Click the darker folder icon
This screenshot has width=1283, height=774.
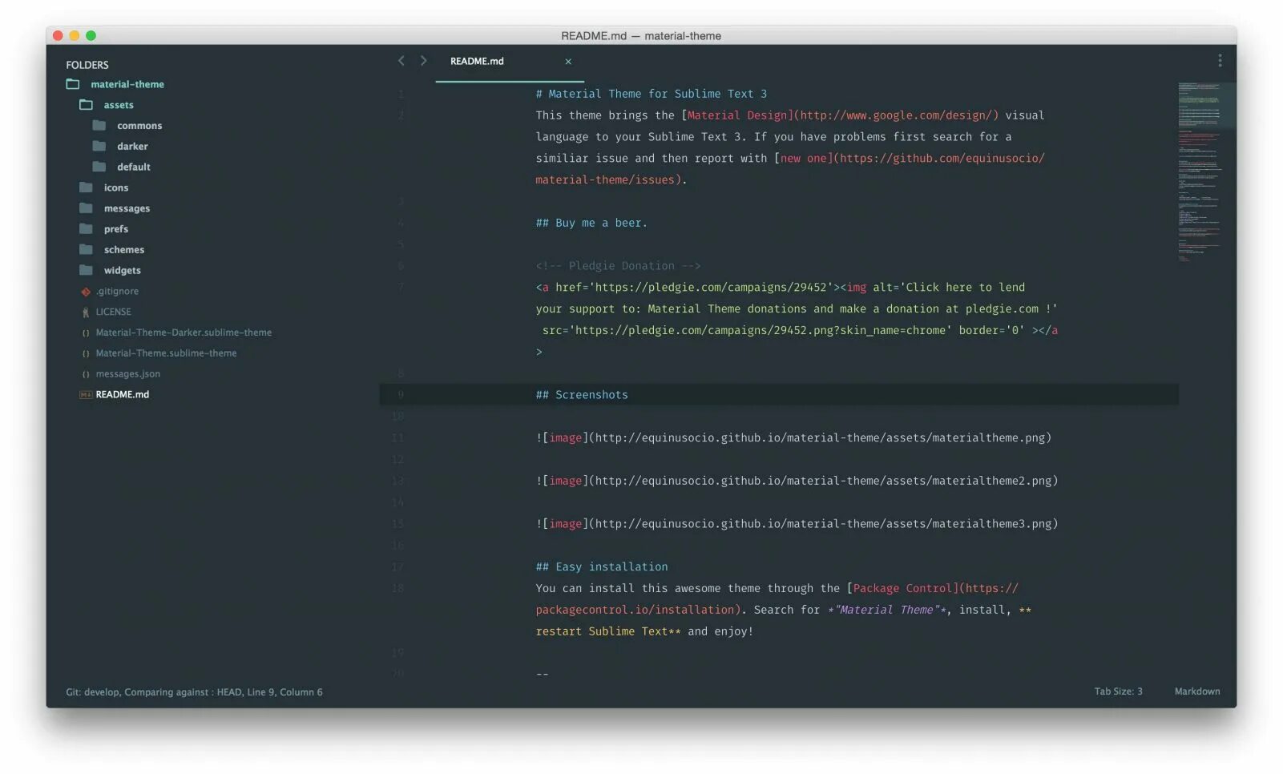tap(99, 147)
